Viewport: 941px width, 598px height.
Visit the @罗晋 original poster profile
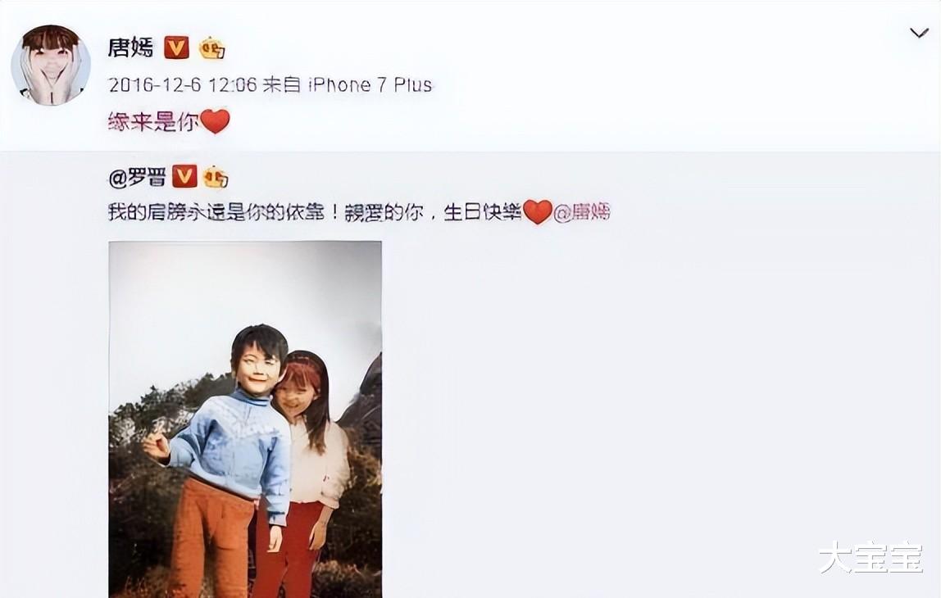coord(138,178)
